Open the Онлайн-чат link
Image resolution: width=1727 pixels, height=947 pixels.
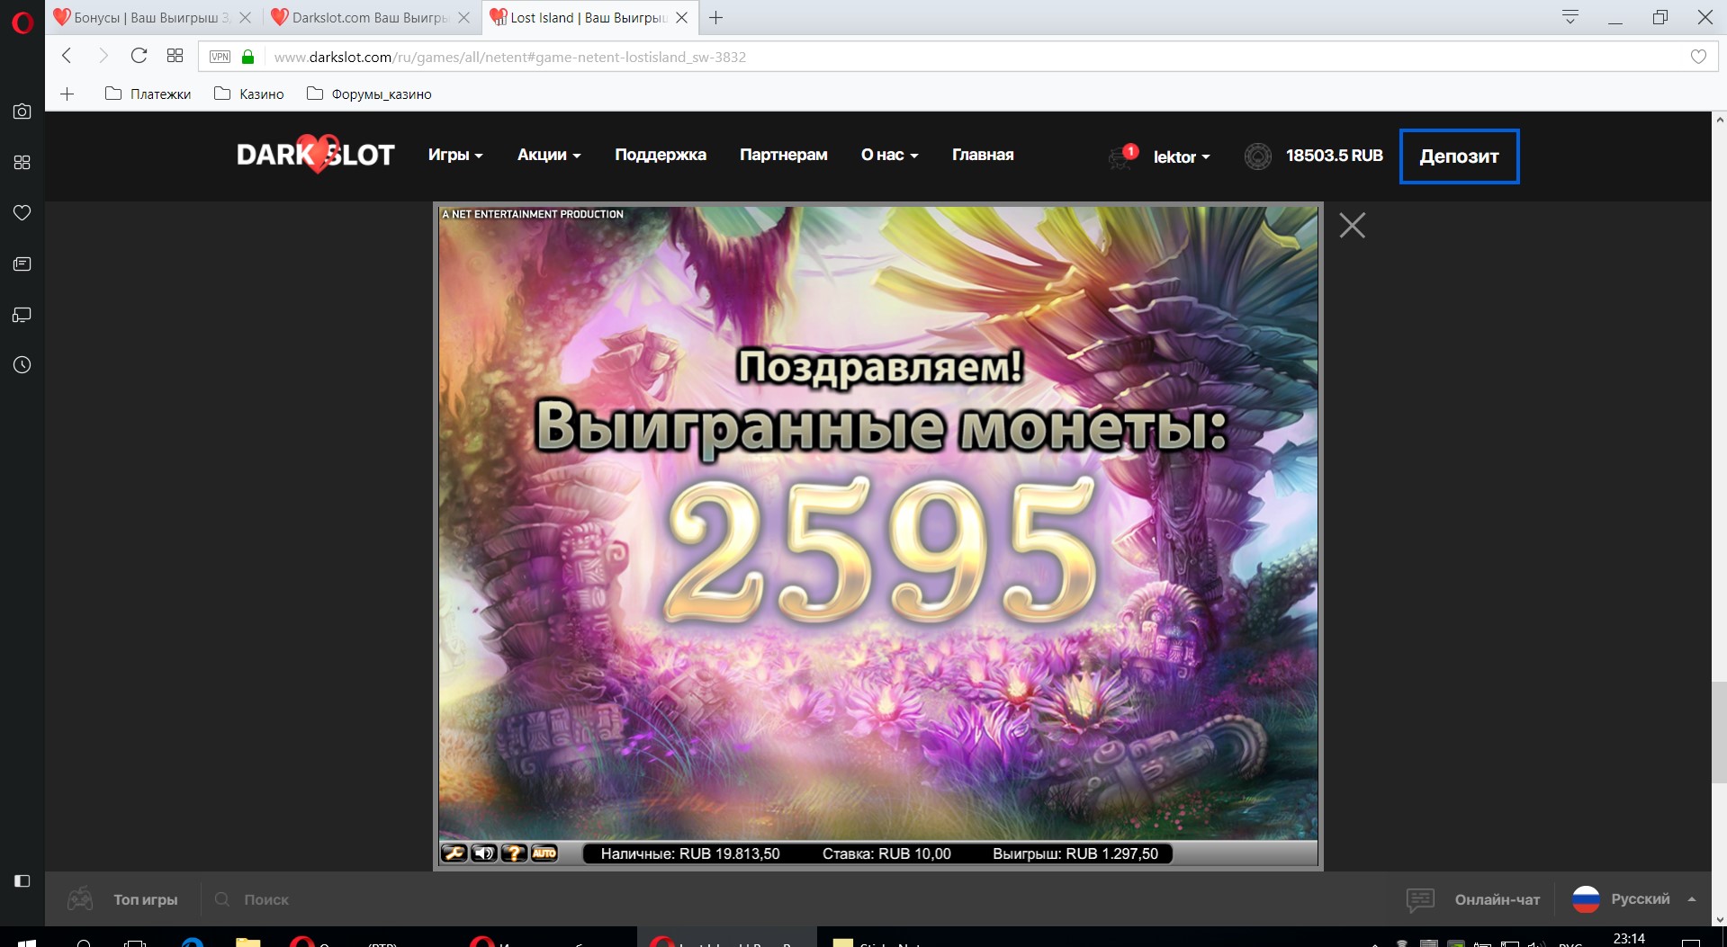(1498, 899)
